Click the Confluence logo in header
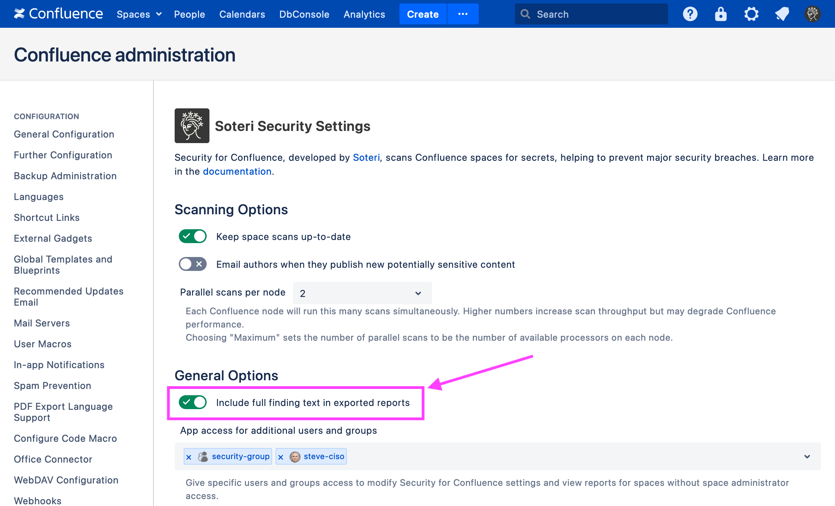The height and width of the screenshot is (506, 835). 58,14
